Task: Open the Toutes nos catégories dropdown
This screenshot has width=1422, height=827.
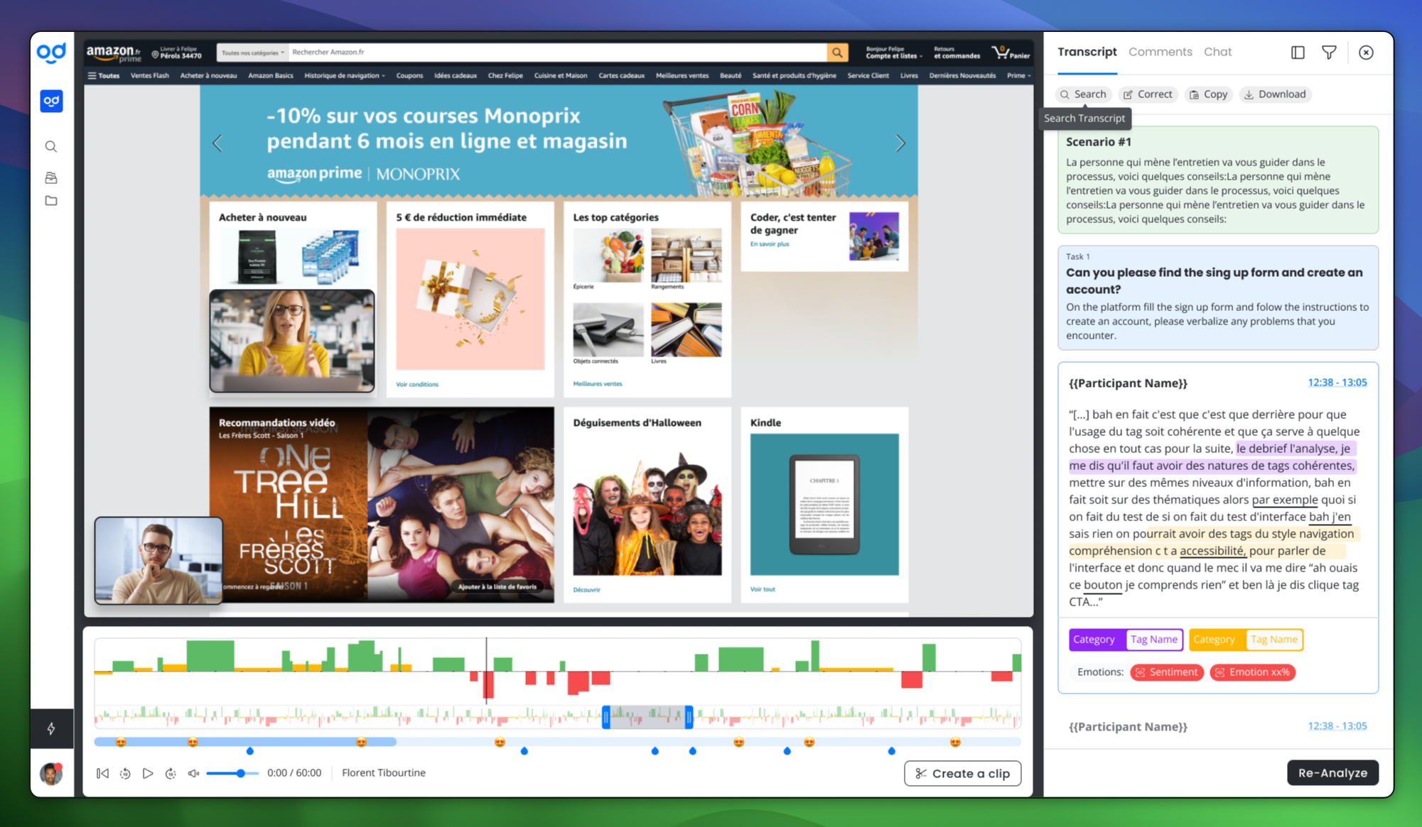Action: tap(252, 53)
